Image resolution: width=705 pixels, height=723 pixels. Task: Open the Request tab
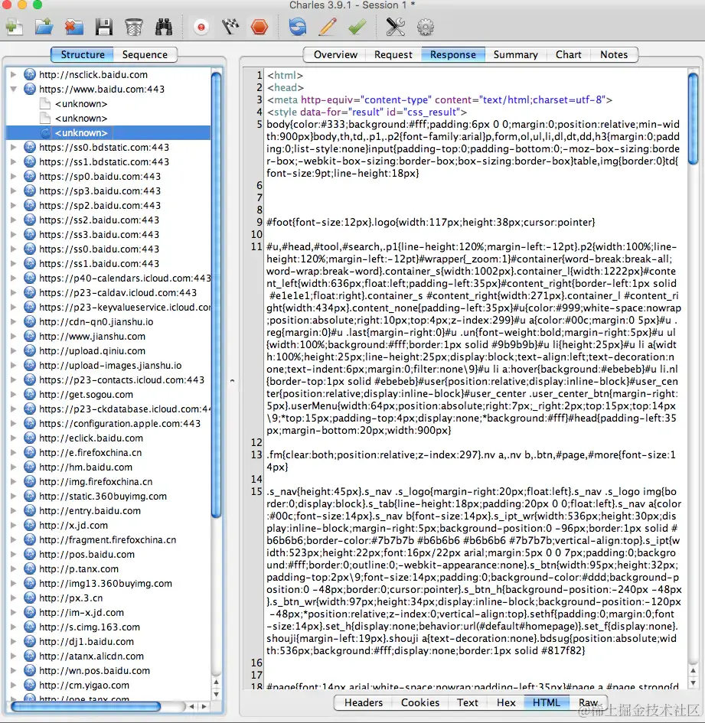point(393,54)
